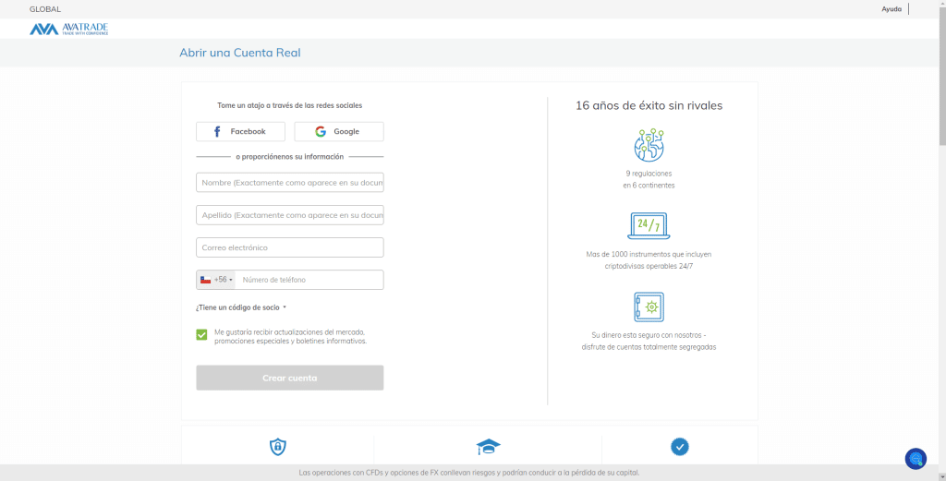Screen dimensions: 946x481
Task: Click the blue checkmark badge icon
Action: 679,447
